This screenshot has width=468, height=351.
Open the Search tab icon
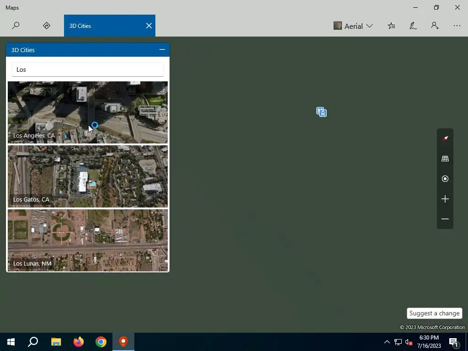(16, 26)
